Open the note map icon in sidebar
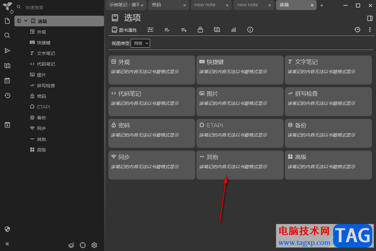Image resolution: width=376 pixels, height=251 pixels. pos(7,66)
